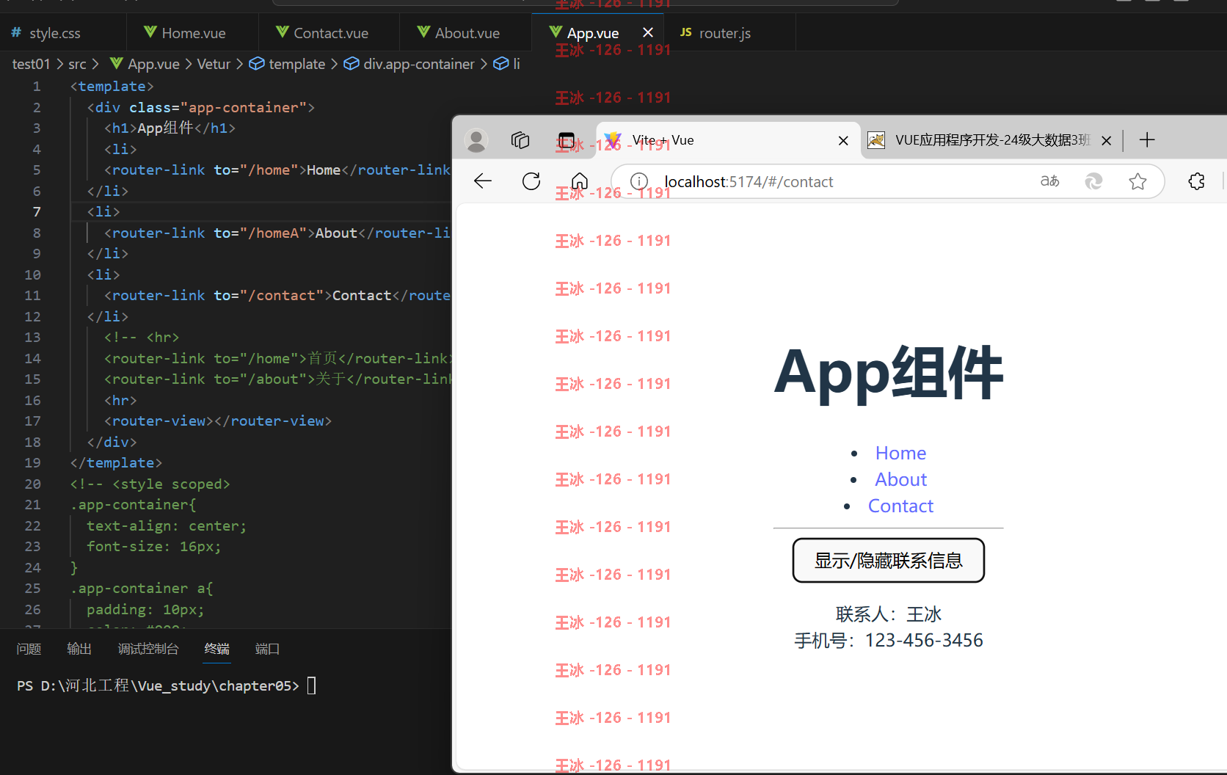Follow the About link on the page
Viewport: 1227px width, 775px height.
pyautogui.click(x=900, y=479)
